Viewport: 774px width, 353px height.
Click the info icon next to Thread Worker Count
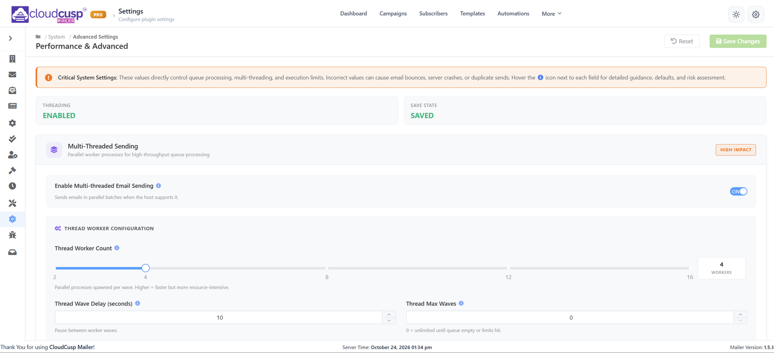[x=117, y=248]
